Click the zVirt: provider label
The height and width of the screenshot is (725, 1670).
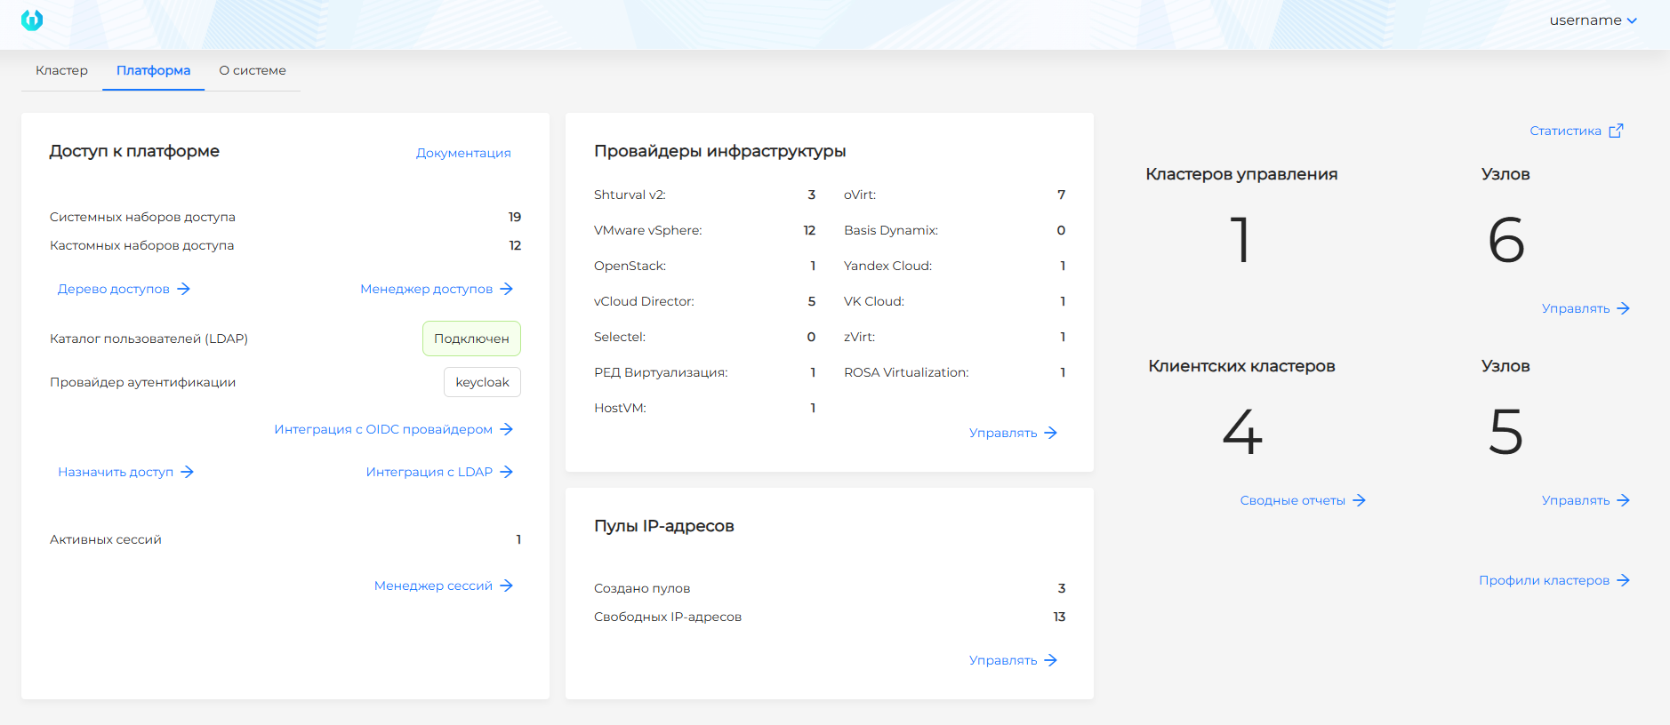click(859, 337)
